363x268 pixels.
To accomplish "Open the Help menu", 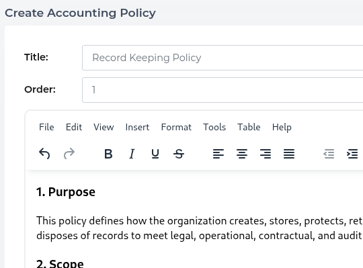I will coord(282,127).
